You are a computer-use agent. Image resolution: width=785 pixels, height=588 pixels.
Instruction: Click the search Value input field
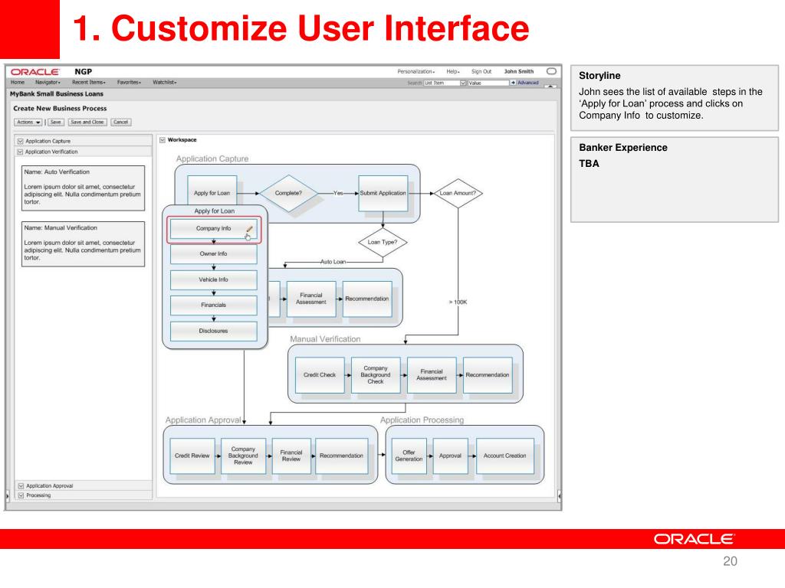(488, 83)
